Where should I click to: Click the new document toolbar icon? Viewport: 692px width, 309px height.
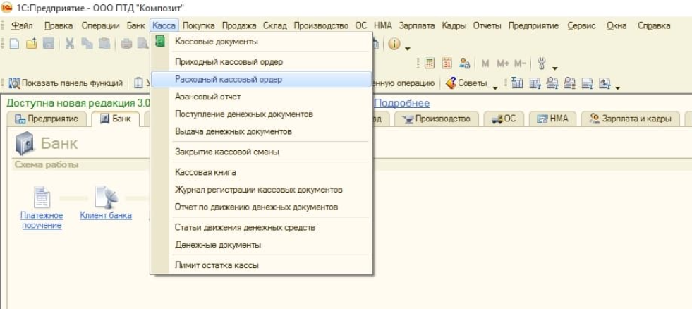click(x=14, y=44)
